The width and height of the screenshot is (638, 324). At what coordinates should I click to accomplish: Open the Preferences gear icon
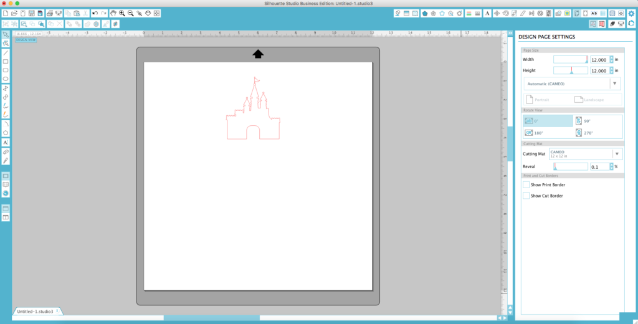click(631, 14)
